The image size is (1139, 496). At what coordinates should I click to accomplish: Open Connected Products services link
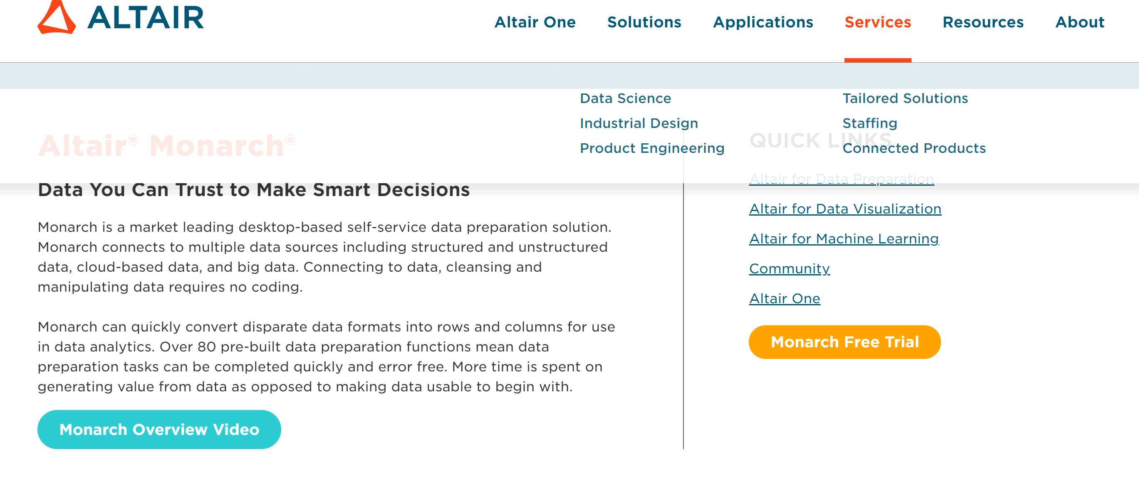pos(914,148)
